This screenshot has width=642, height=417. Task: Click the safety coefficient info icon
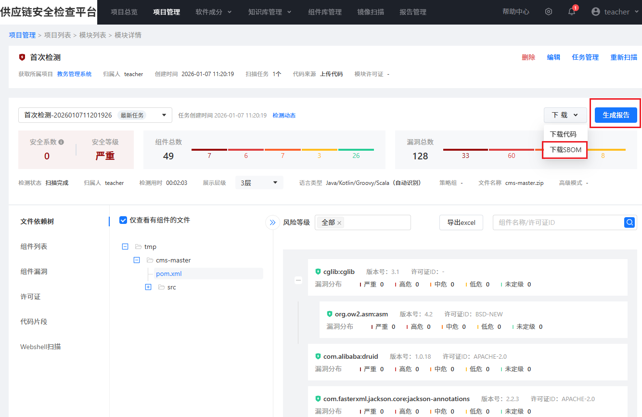(61, 143)
